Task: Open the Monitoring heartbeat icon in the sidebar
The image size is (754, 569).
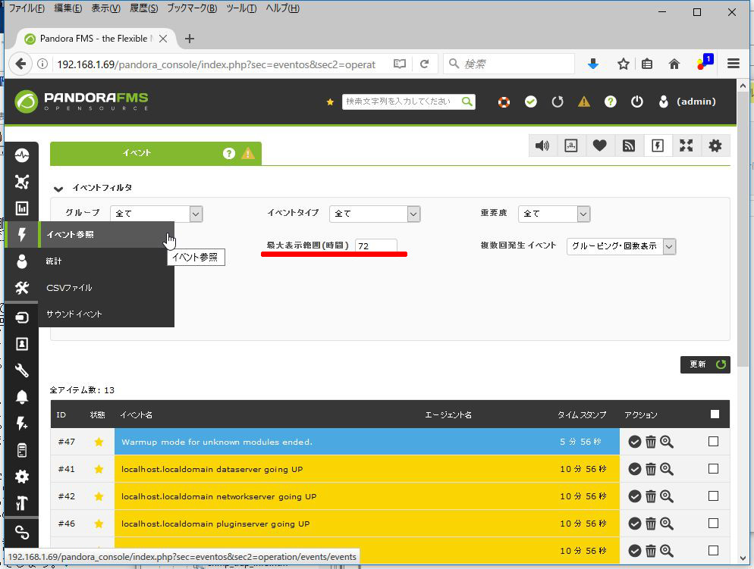Action: tap(22, 155)
